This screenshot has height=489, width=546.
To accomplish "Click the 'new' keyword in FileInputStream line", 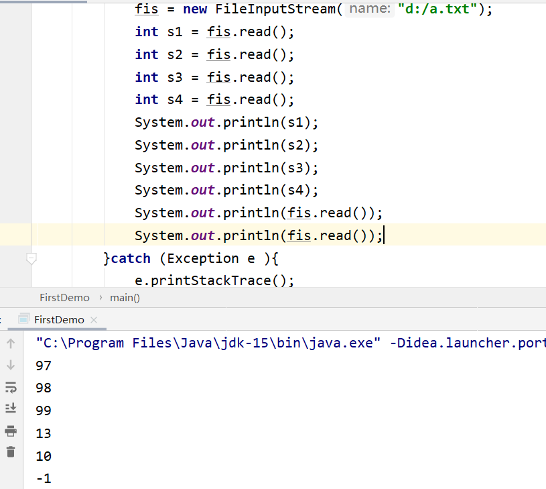I will tap(195, 9).
